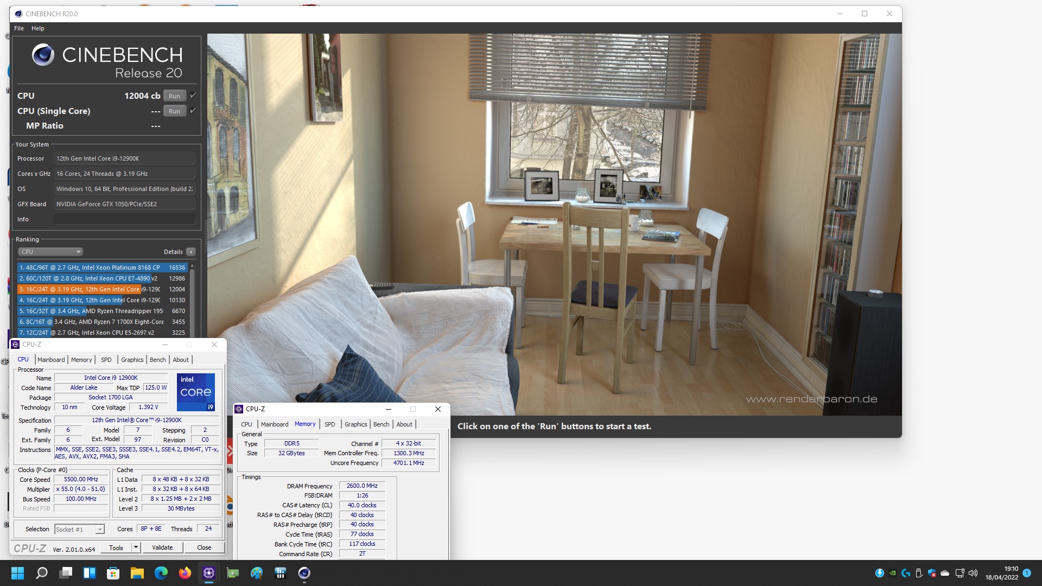Click the ranking list scrollbar
Viewport: 1042px width, 586px height.
[192, 300]
